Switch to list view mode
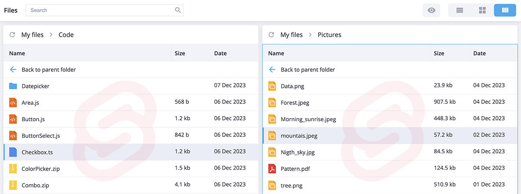This screenshot has width=521, height=194. (x=460, y=10)
